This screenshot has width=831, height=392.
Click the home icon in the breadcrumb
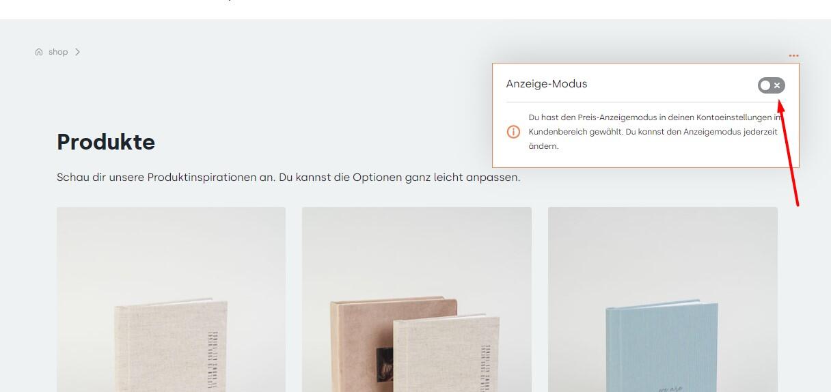[x=39, y=52]
